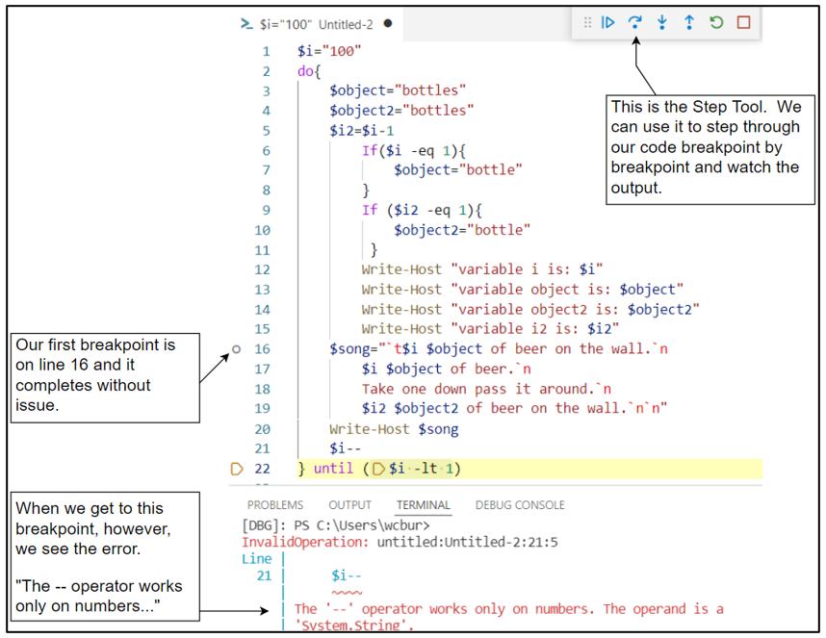826x638 pixels.
Task: Click the PowerShell icon on the editor tab
Action: (x=246, y=23)
